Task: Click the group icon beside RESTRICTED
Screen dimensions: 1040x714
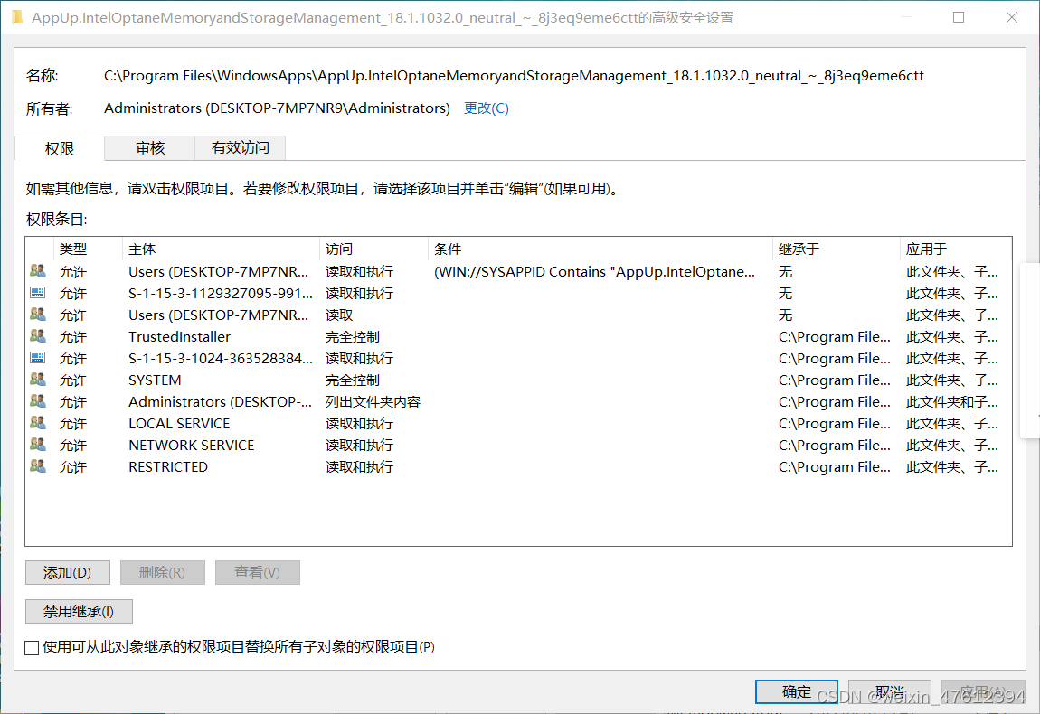Action: [38, 466]
